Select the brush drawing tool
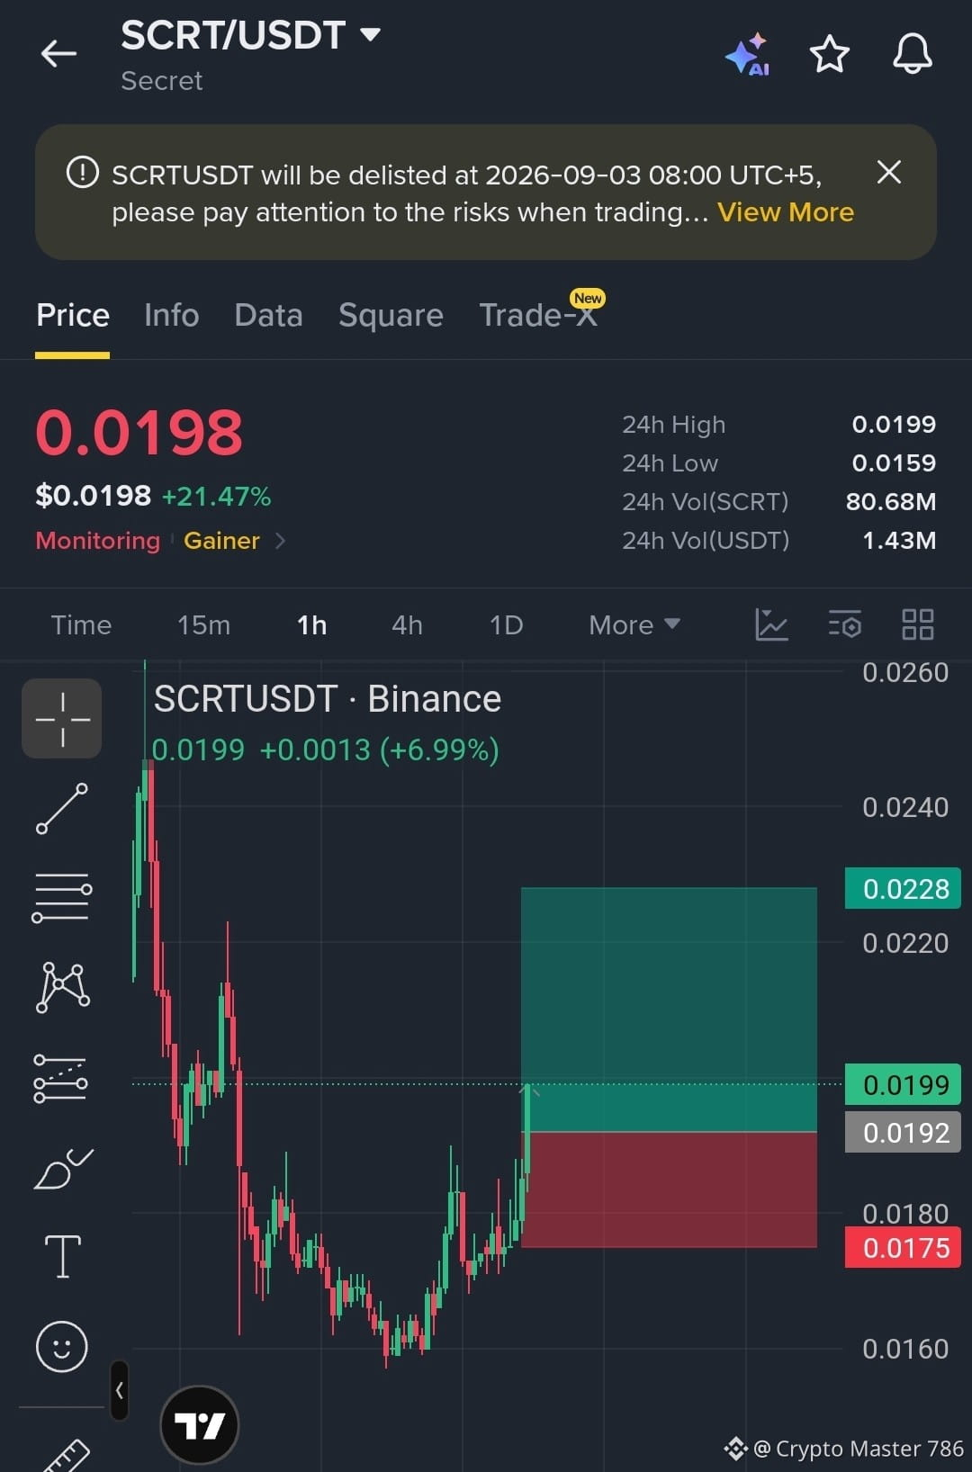This screenshot has height=1472, width=972. click(62, 1169)
